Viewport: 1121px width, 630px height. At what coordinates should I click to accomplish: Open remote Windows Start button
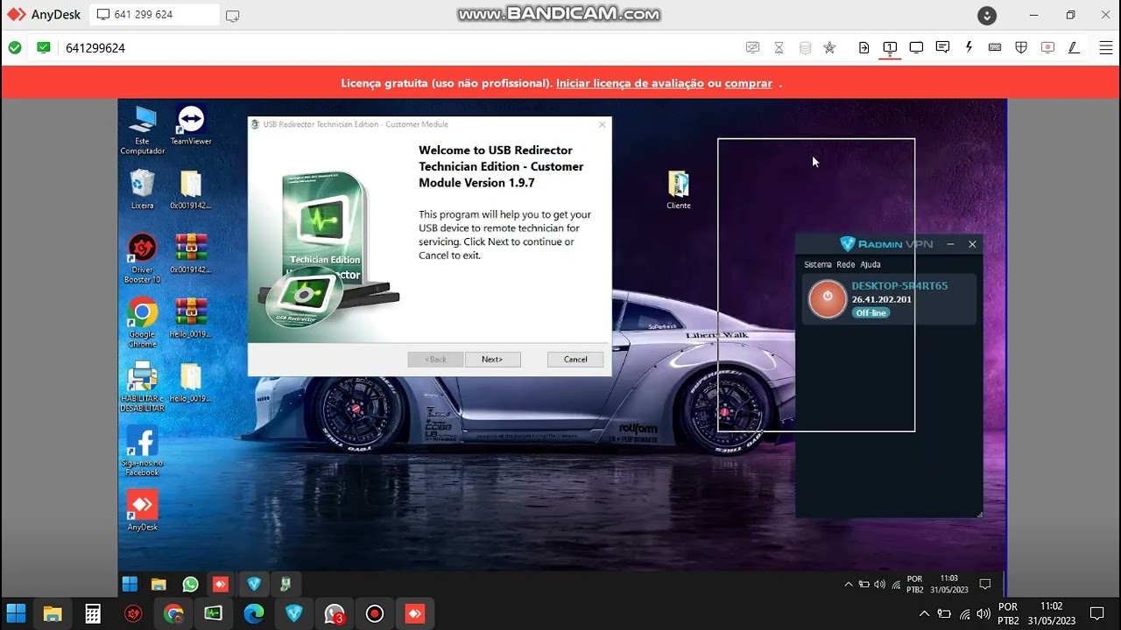click(130, 584)
